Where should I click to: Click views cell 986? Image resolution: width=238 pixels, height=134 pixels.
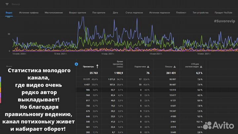(88, 90)
